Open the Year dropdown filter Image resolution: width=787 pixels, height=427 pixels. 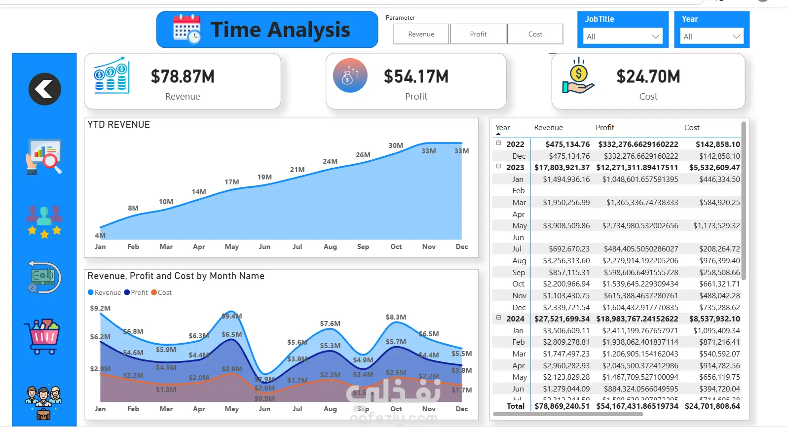click(x=712, y=36)
